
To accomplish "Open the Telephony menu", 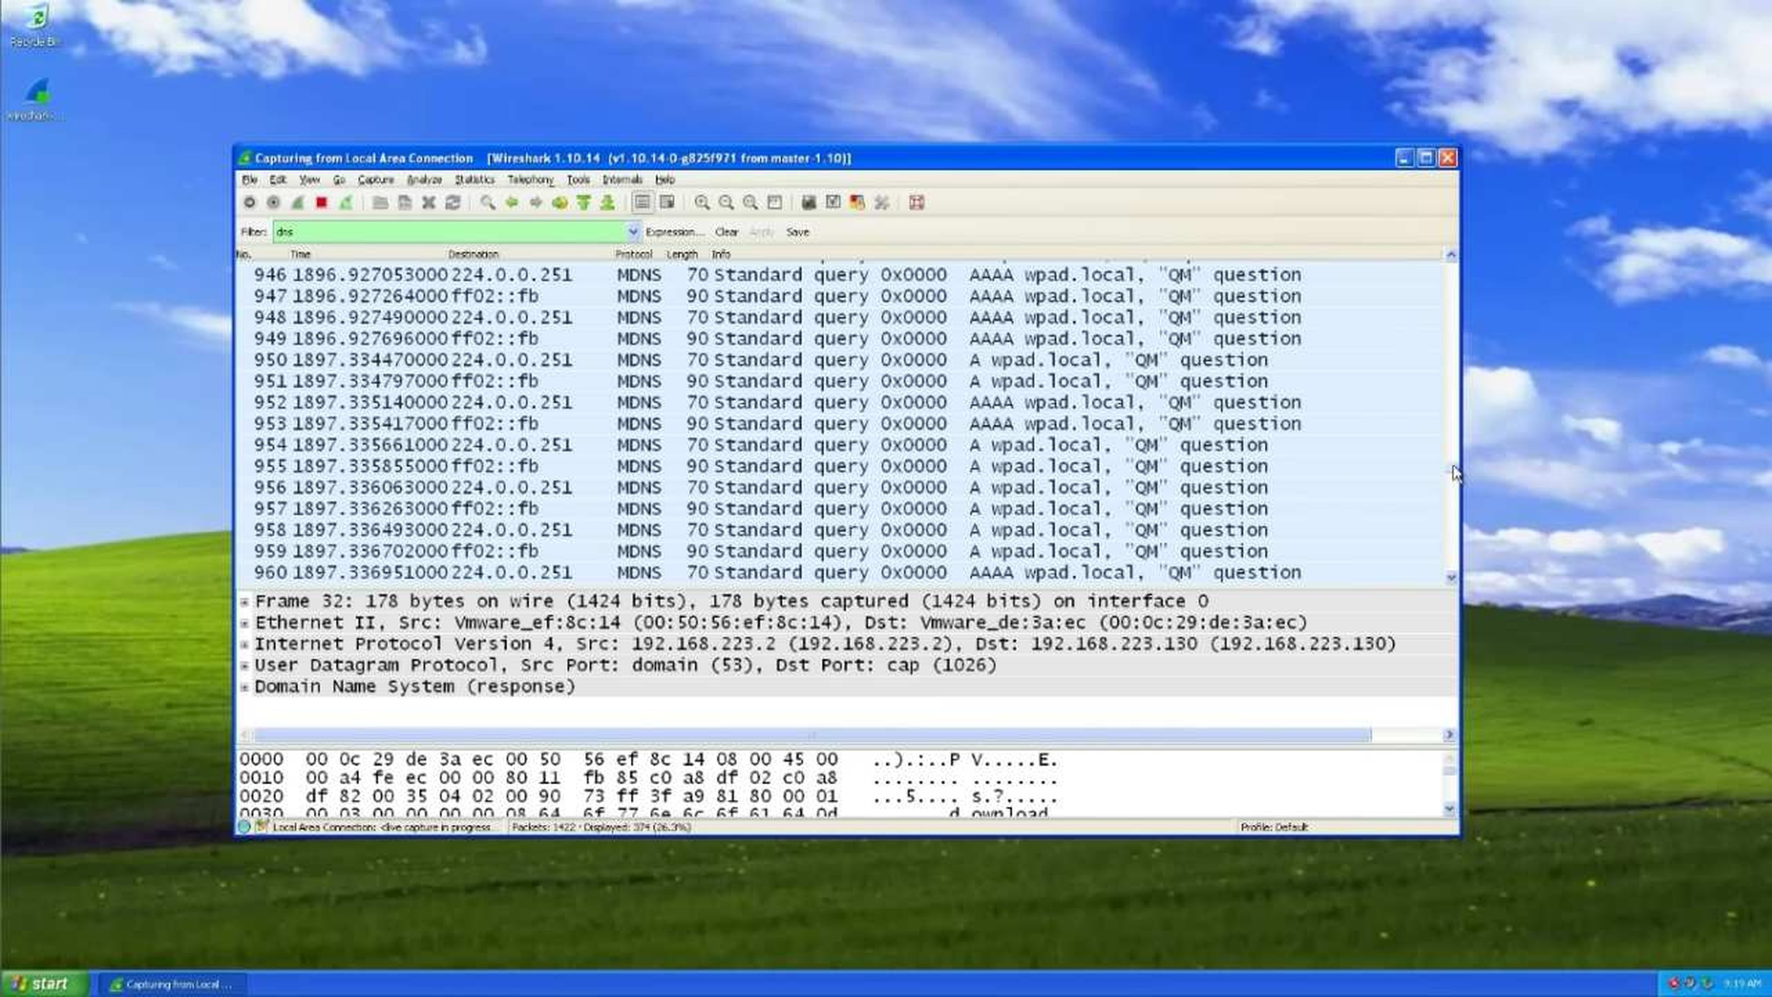I will tap(530, 180).
